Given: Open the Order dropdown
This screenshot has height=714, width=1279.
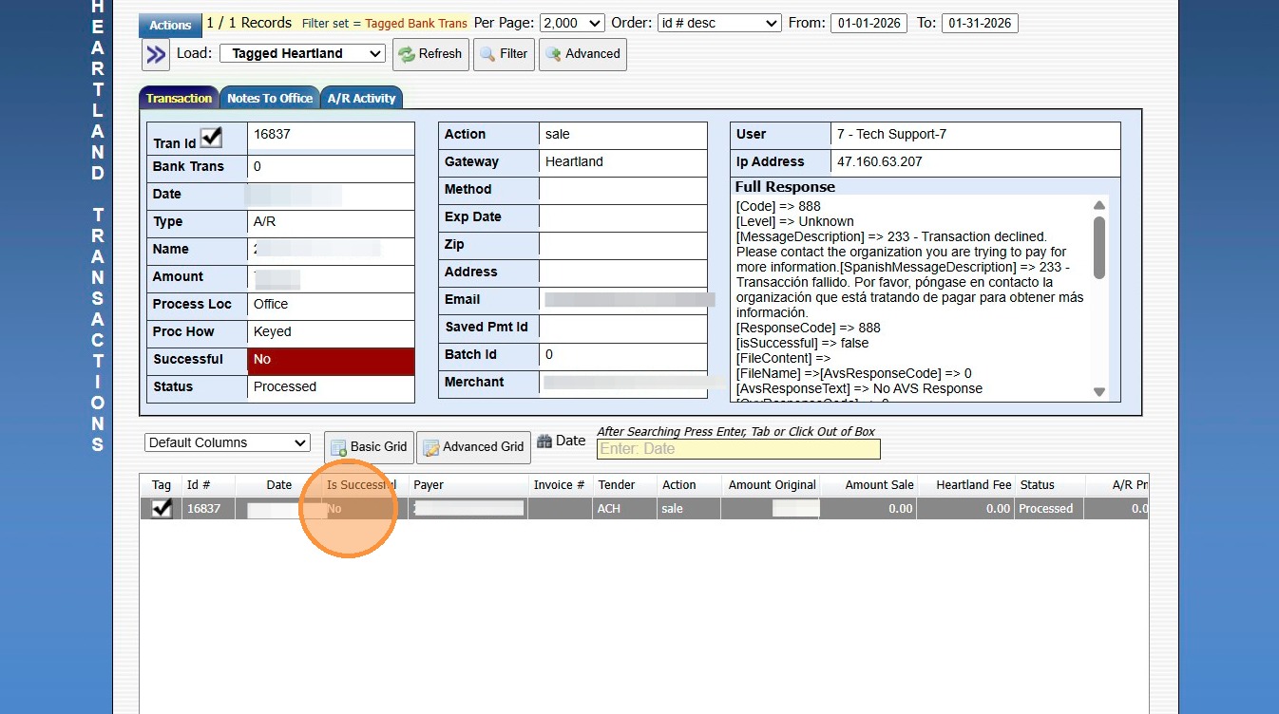Looking at the screenshot, I should pyautogui.click(x=718, y=23).
